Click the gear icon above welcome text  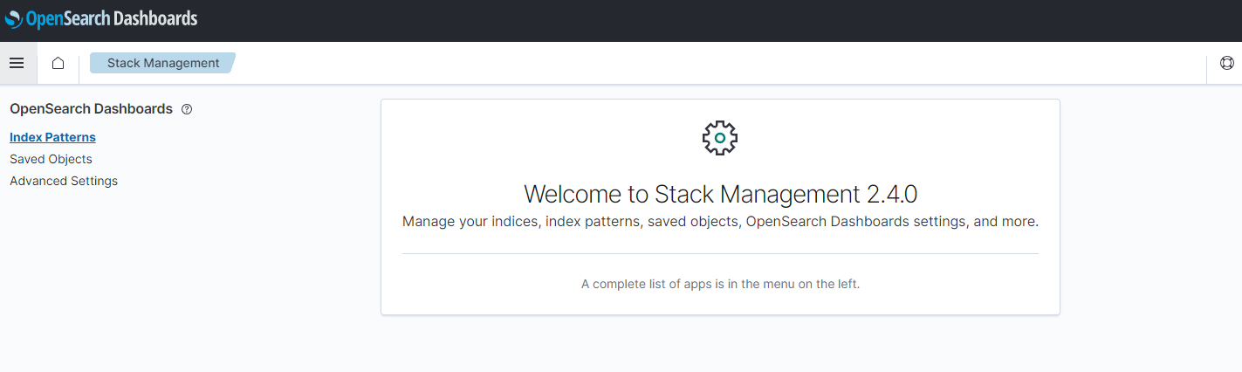720,138
